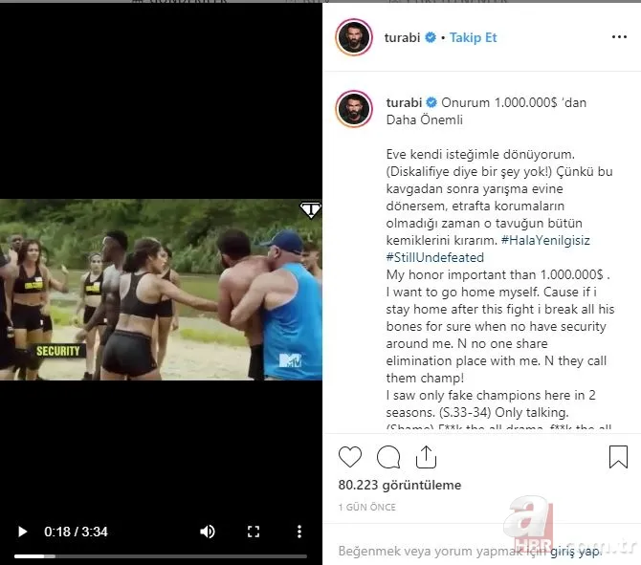
Task: Like the post with the heart icon
Action: 350,457
